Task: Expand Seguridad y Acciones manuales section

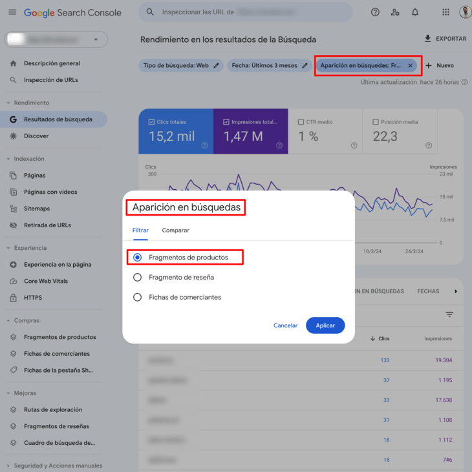Action: [8, 466]
